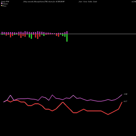Image resolution: width=136 pixels, height=136 pixels.
Task: Click the purple Volume legend swatch
Action: tap(2, 3)
